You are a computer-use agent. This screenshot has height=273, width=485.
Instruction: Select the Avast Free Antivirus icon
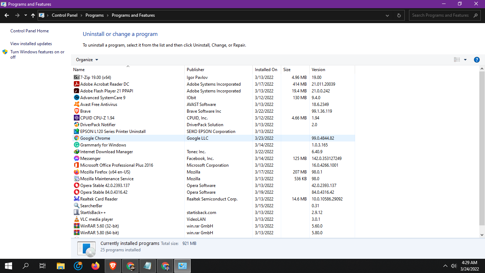point(76,104)
